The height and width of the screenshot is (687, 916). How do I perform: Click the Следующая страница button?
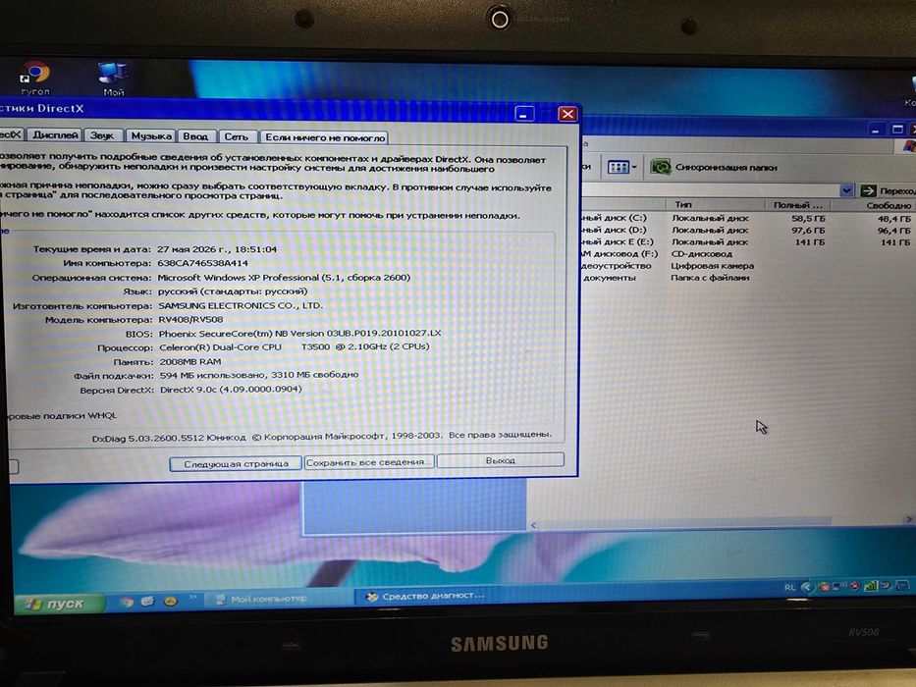click(236, 464)
